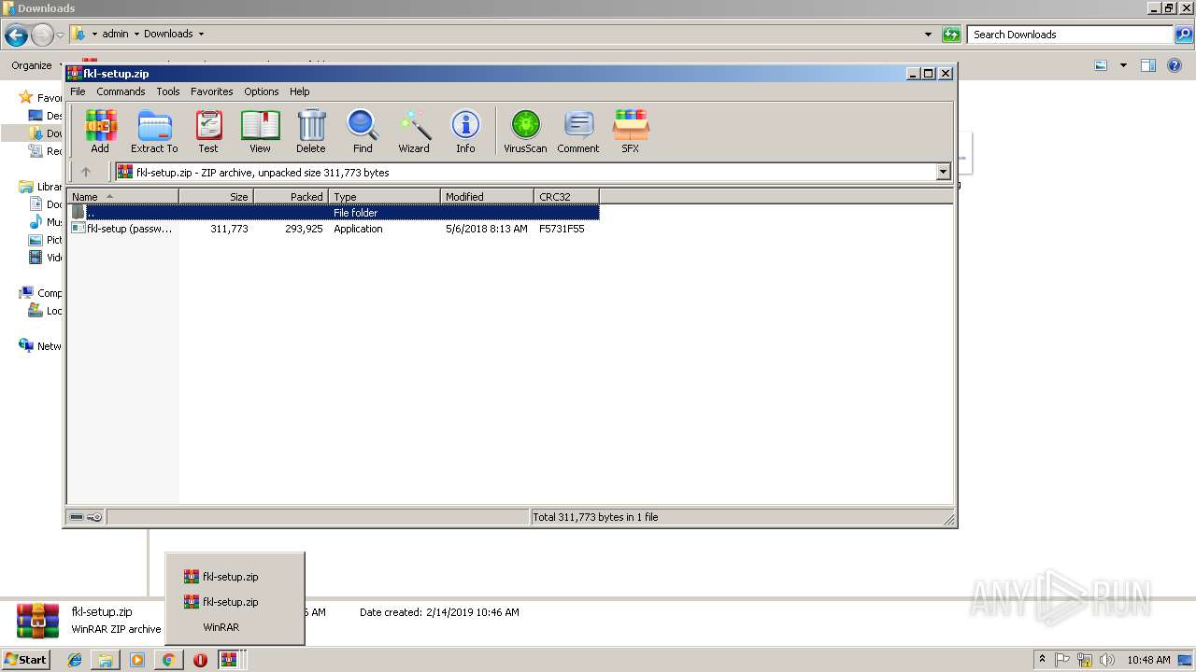Change the view icon in Explorer
The image size is (1196, 672).
pos(1101,65)
